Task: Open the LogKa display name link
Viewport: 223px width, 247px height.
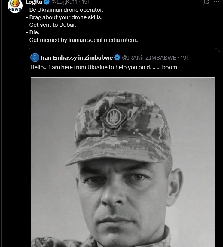Action: coord(34,2)
